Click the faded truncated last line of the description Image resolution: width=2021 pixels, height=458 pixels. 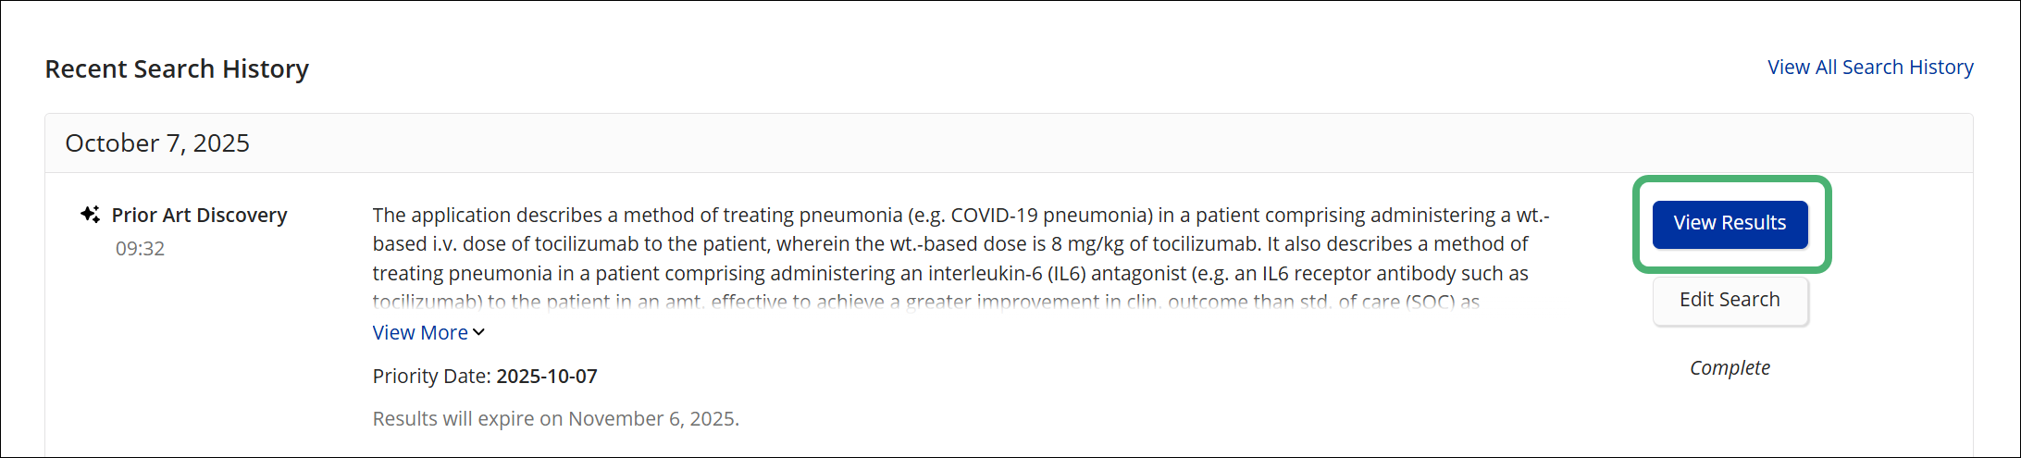[x=926, y=302]
